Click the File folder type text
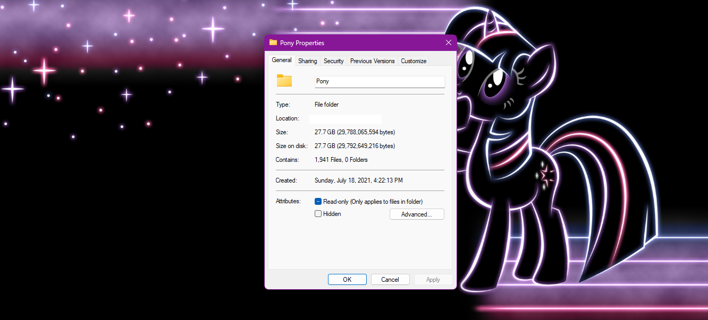The image size is (708, 320). [327, 105]
